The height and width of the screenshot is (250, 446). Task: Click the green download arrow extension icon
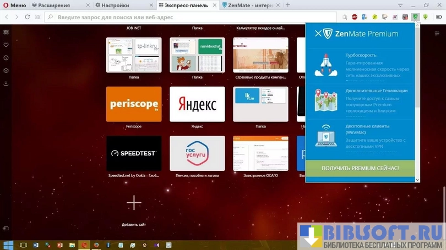(425, 17)
